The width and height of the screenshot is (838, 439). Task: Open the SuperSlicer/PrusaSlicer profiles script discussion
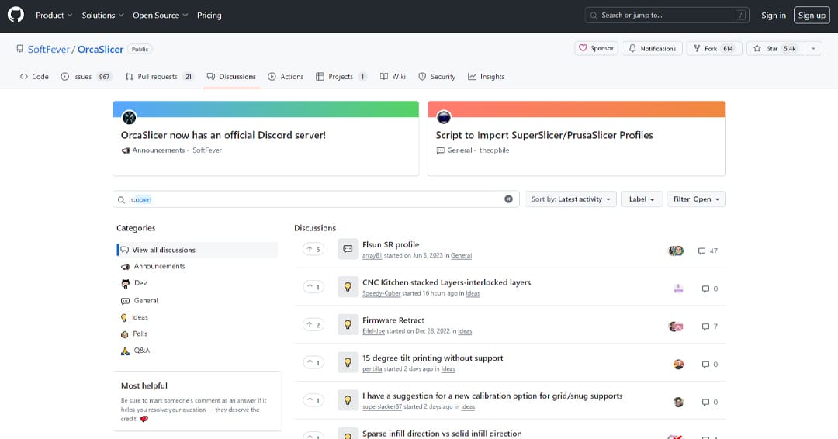point(544,135)
